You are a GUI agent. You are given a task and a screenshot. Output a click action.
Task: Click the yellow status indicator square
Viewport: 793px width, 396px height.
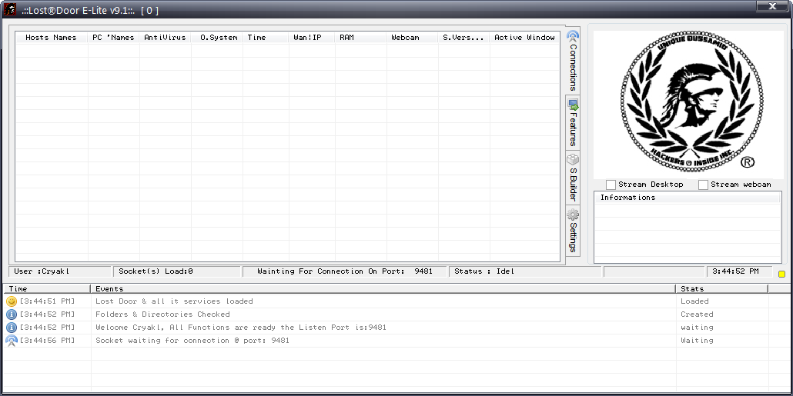[x=781, y=274]
